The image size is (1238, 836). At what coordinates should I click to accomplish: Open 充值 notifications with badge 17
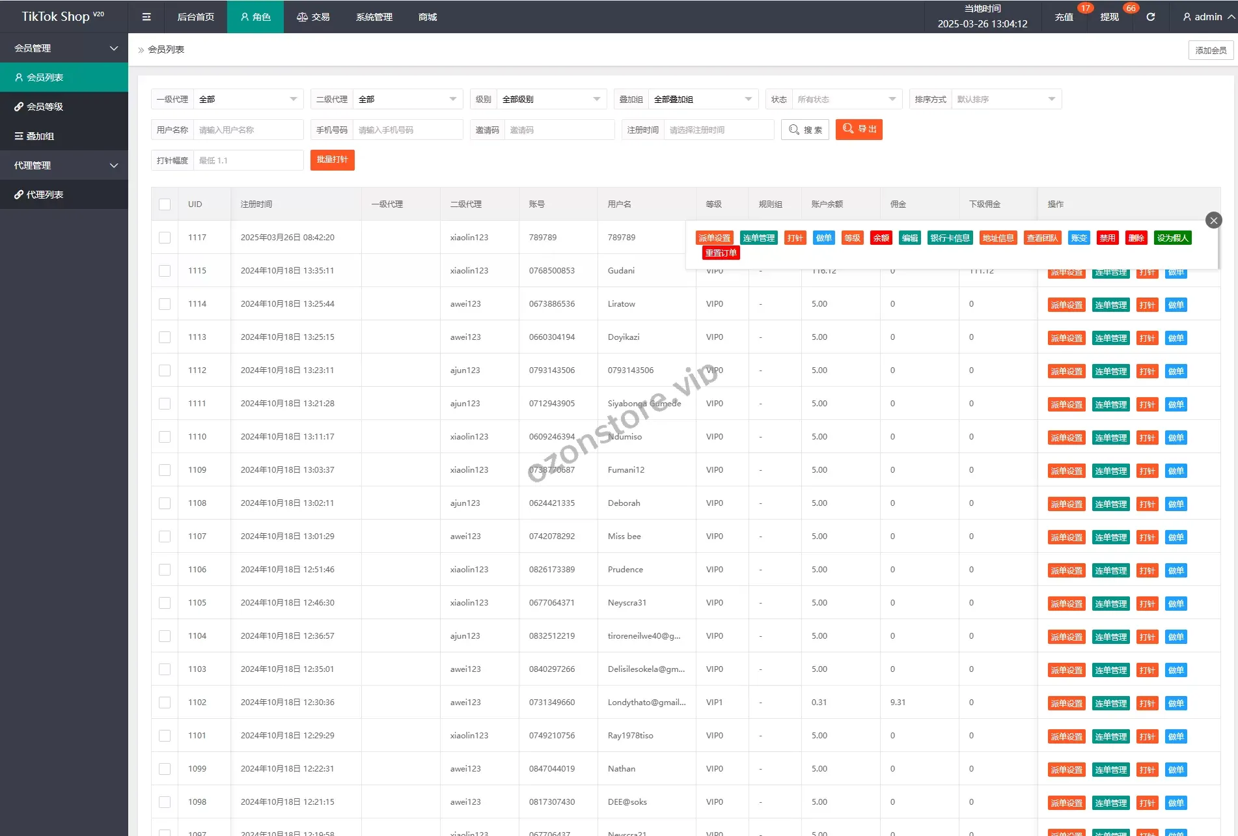(1064, 17)
